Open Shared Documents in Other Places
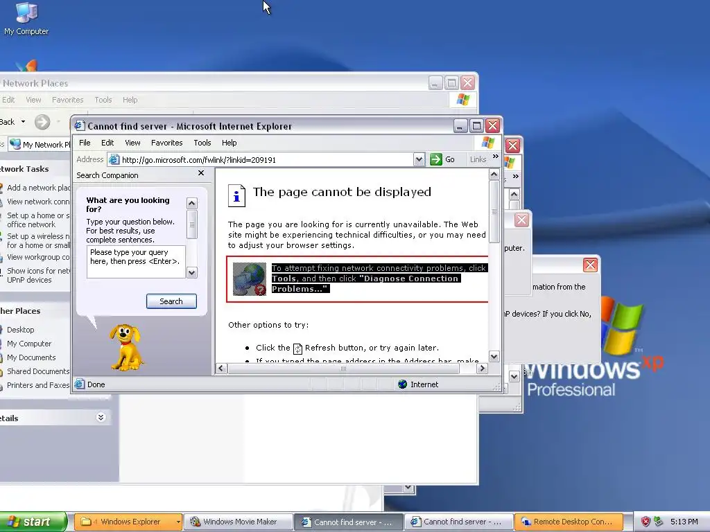The height and width of the screenshot is (532, 710). [38, 371]
